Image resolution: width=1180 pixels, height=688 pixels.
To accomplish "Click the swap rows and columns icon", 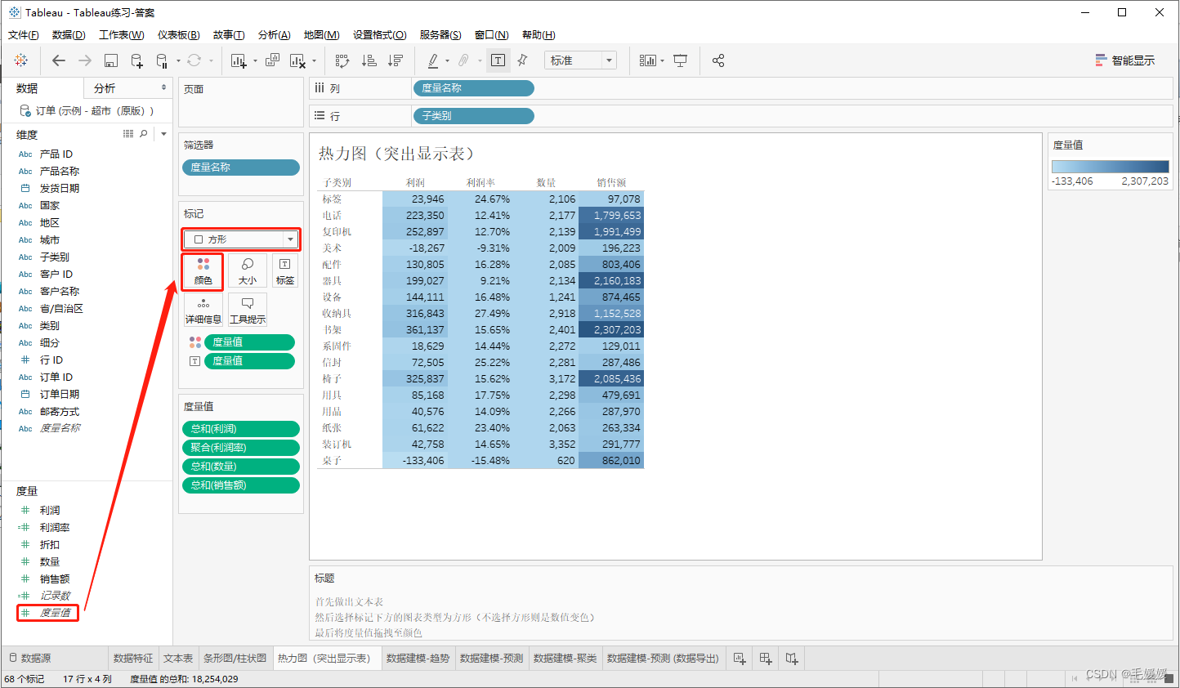I will tap(342, 60).
